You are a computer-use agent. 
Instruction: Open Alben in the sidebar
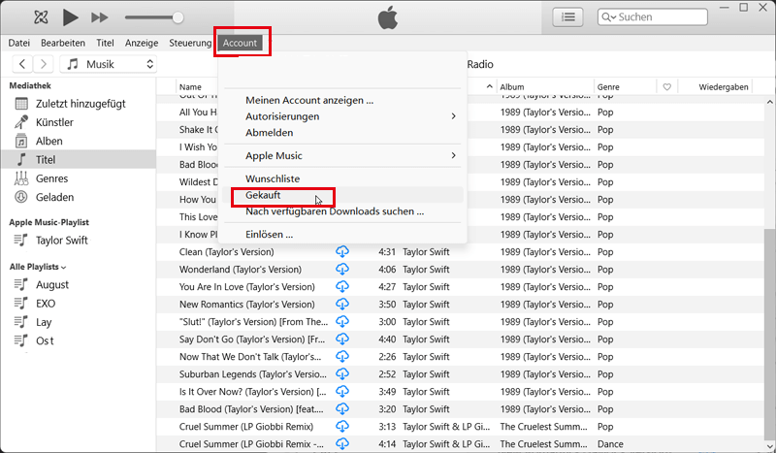click(x=49, y=141)
